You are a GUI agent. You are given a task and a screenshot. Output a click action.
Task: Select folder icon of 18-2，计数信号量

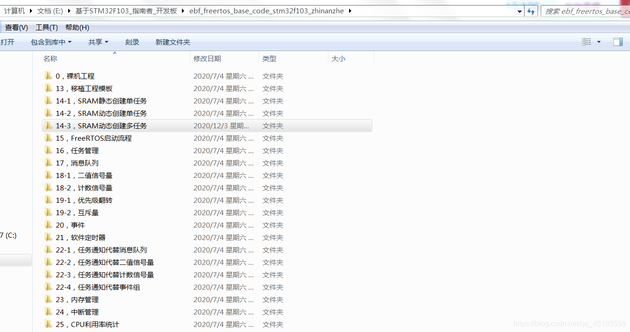(x=48, y=188)
